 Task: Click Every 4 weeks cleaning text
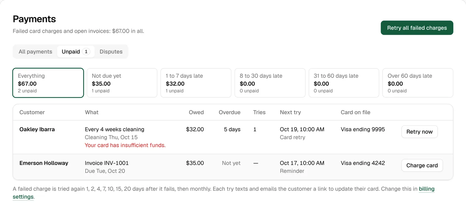(x=115, y=129)
